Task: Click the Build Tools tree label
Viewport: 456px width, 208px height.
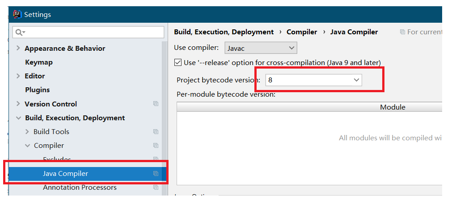Action: tap(51, 132)
